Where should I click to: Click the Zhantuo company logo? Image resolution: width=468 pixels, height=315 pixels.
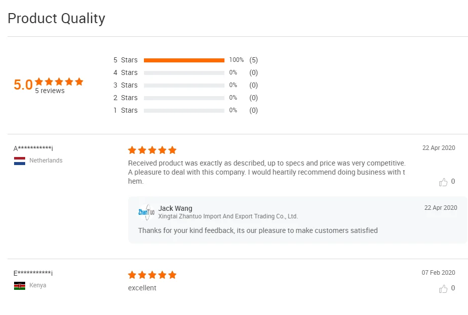(146, 212)
